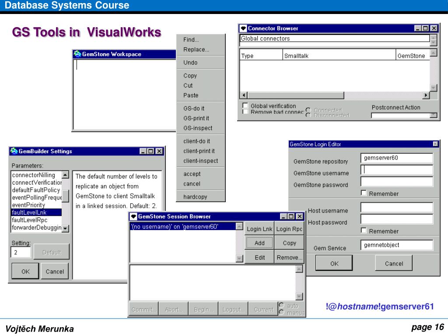
Task: Select the Disconnected radio button
Action: (x=308, y=115)
